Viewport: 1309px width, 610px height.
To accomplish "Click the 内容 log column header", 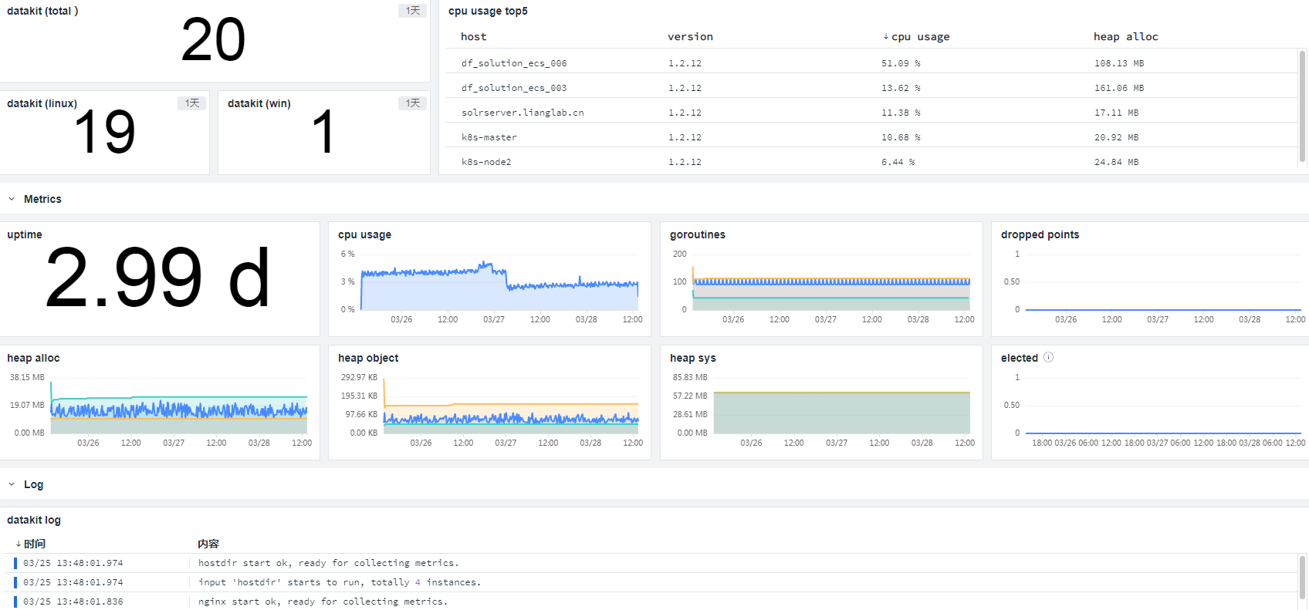I will [208, 544].
